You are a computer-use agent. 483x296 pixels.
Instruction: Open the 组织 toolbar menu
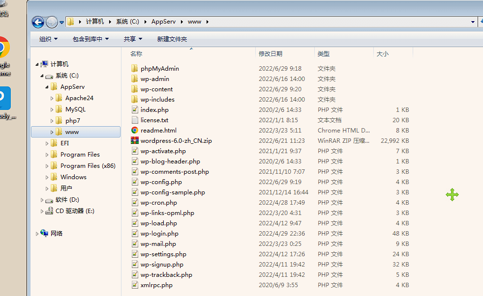coord(48,39)
